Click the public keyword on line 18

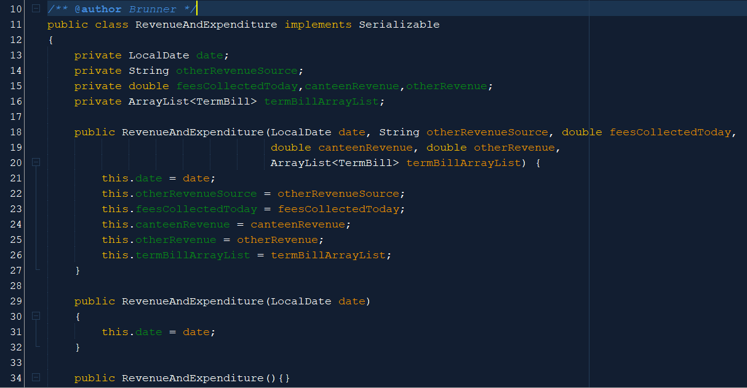(x=95, y=132)
